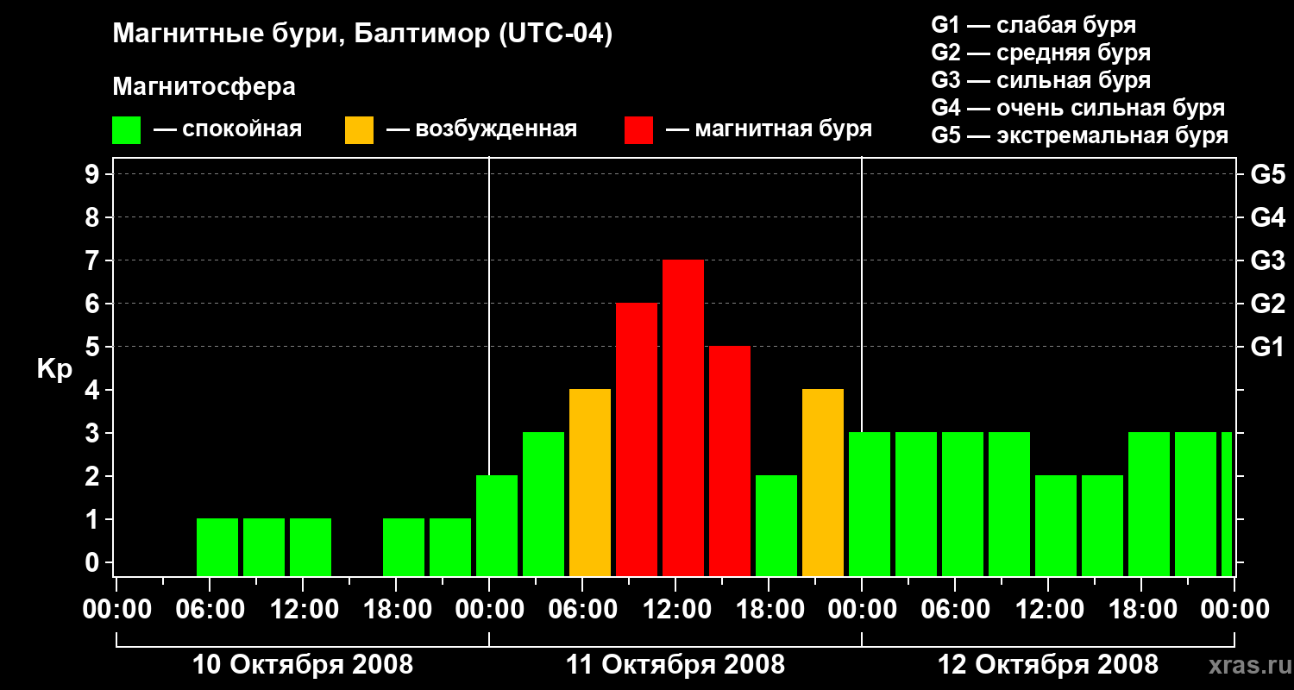
Task: Click the tallest red bar reaching Kp 7
Action: coord(683,418)
